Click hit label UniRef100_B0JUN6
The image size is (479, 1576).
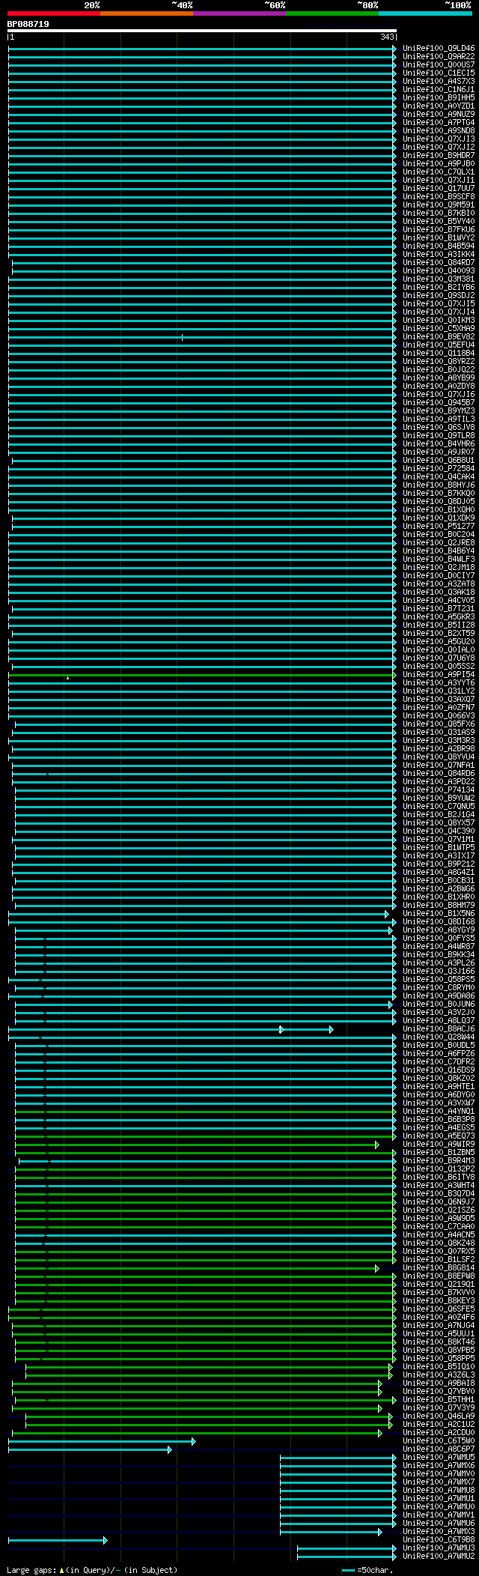(439, 1004)
